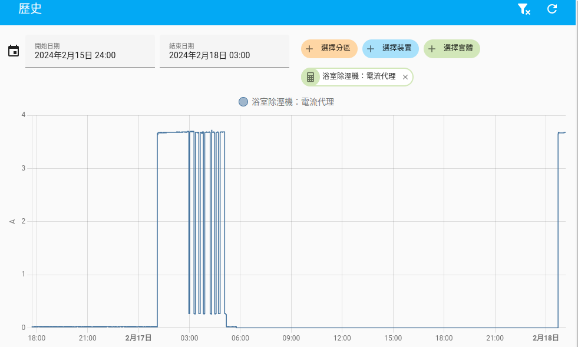Remove the 浴室除溼機：電流代理 entity chip
This screenshot has height=347, width=578.
pos(405,77)
